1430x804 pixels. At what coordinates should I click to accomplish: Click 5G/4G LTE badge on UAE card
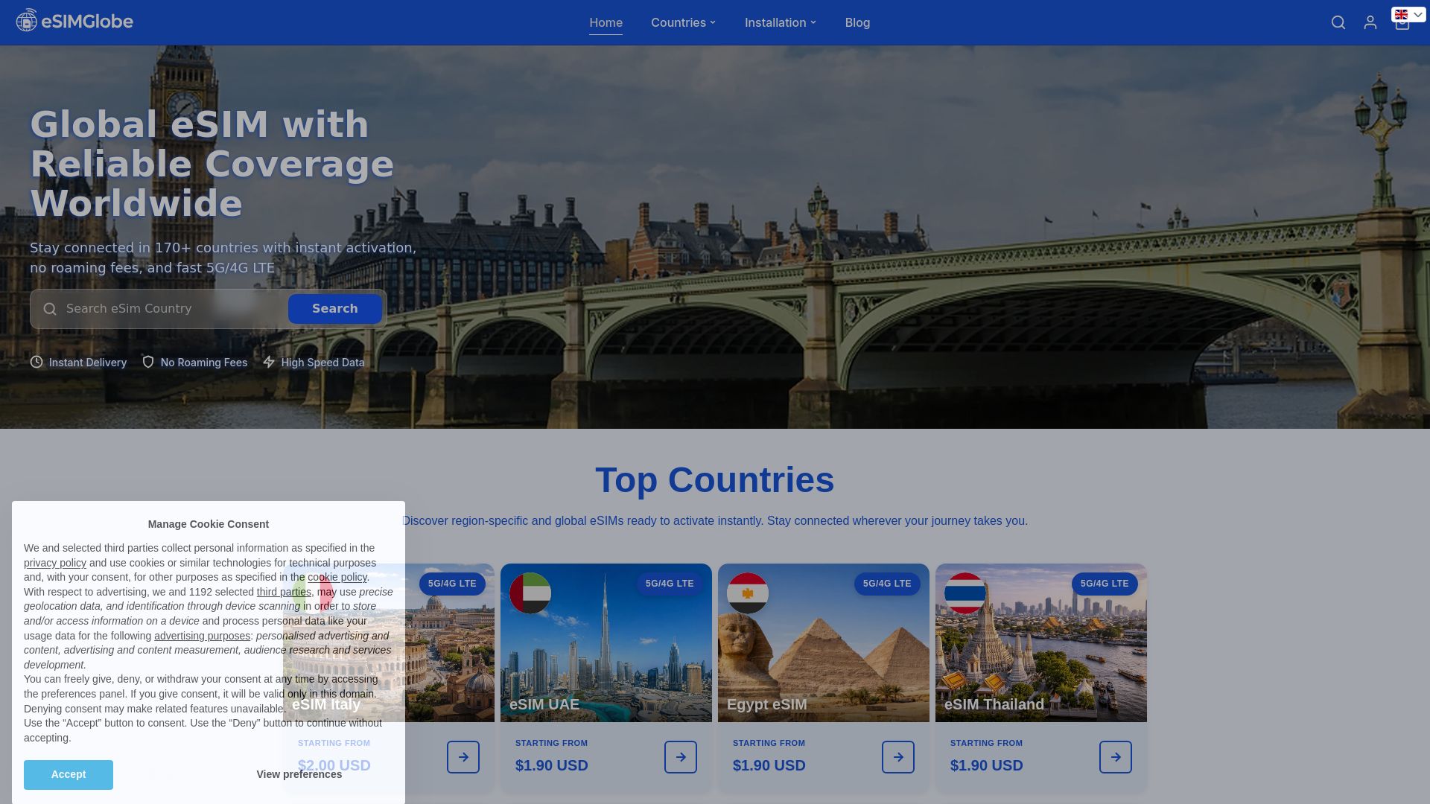(x=670, y=584)
